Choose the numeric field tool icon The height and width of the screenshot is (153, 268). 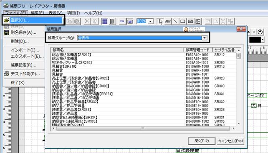coord(190,22)
